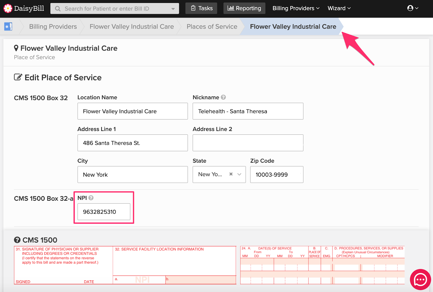Screen dimensions: 433x292
Task: Focus the patient or Bill ID search field
Action: pyautogui.click(x=115, y=9)
